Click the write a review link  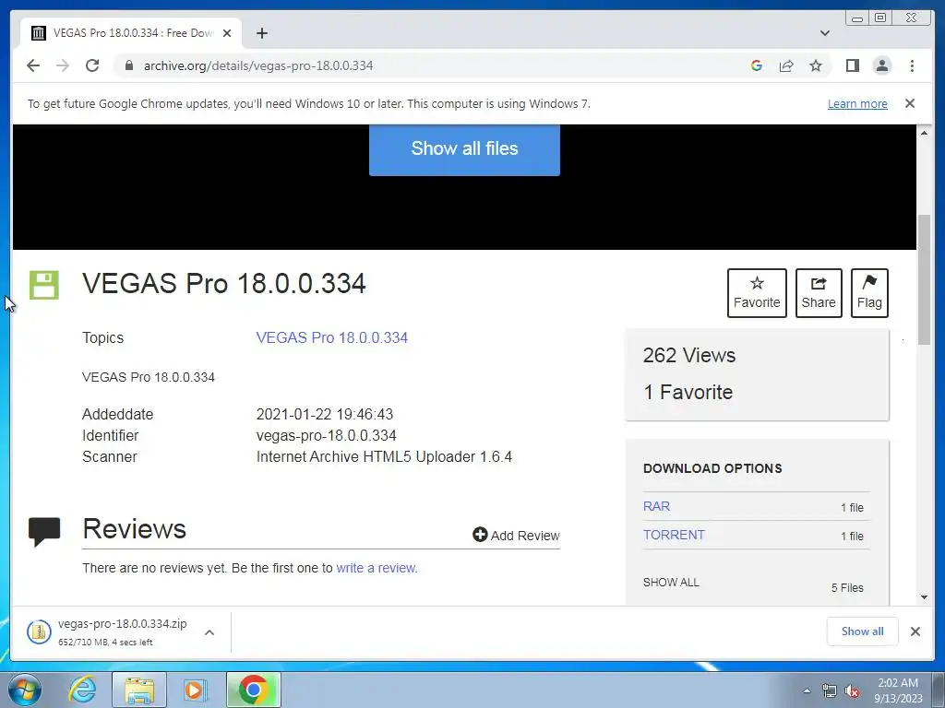[x=376, y=568]
